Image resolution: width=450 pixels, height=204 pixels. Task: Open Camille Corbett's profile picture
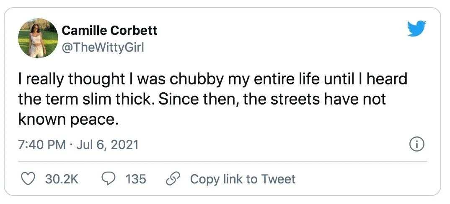pyautogui.click(x=38, y=38)
